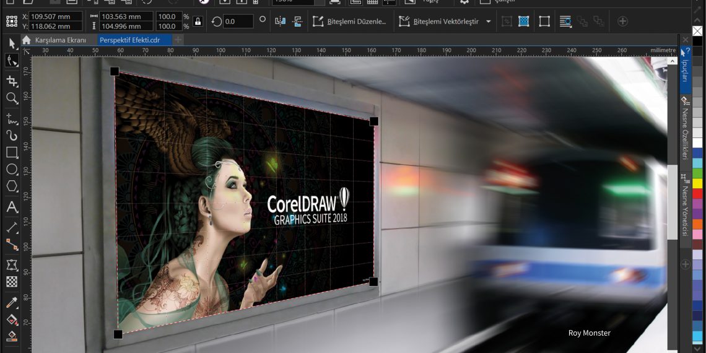Select the Crop tool
The width and height of the screenshot is (706, 353).
(x=12, y=81)
